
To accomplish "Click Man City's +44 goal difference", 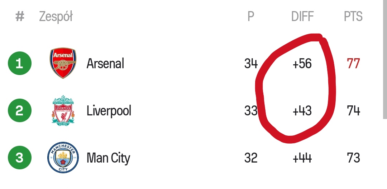I will point(302,158).
